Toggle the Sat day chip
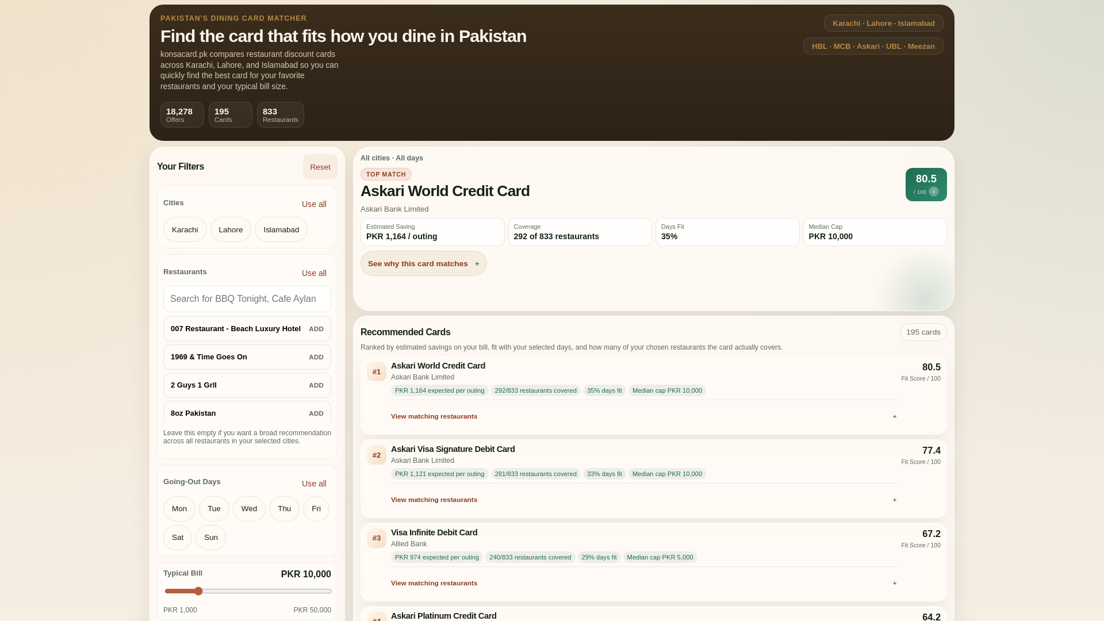This screenshot has height=621, width=1104. (x=178, y=538)
